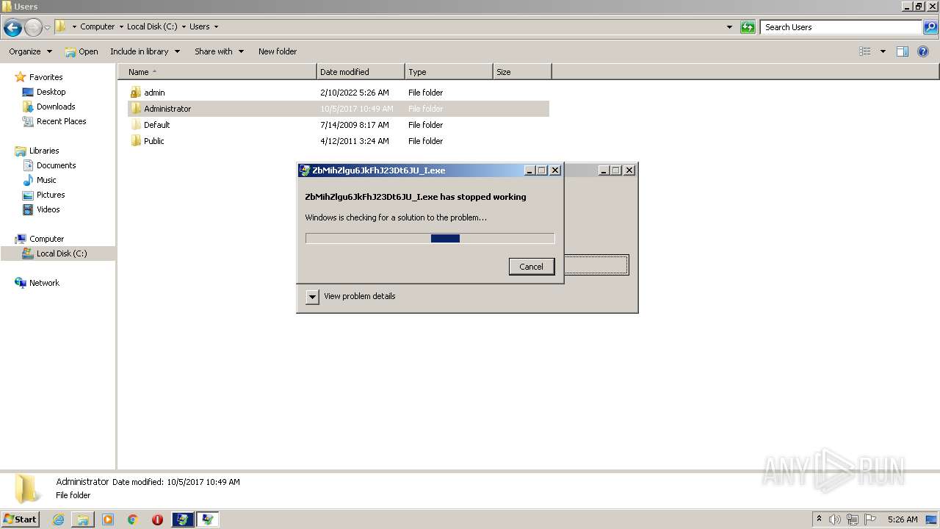
Task: Toggle the preview pane icon
Action: 903,51
